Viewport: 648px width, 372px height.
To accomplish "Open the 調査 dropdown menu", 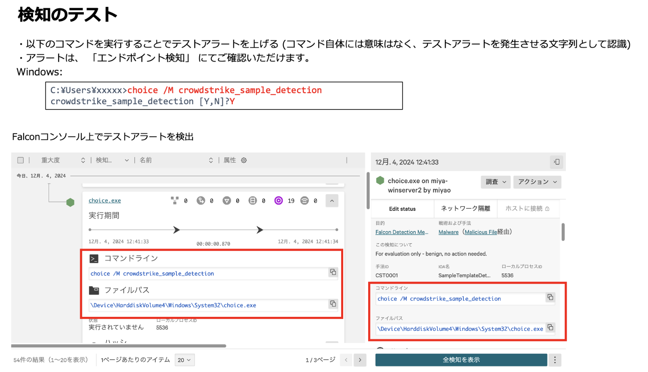I will [496, 182].
